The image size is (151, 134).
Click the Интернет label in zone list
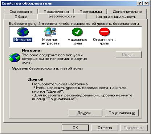coord(23,40)
